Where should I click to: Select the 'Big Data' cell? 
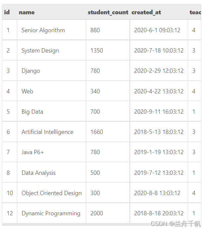click(32, 112)
